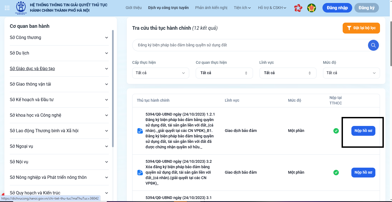Click the Đặt lại bộ lọc button
Screen dimensions: 392x202
(x=361, y=28)
